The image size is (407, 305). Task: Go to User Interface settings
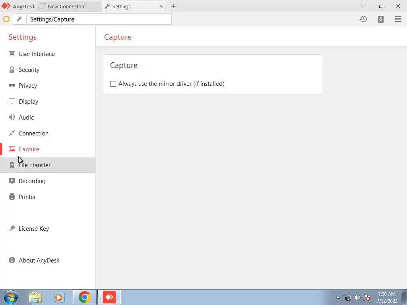click(x=48, y=54)
